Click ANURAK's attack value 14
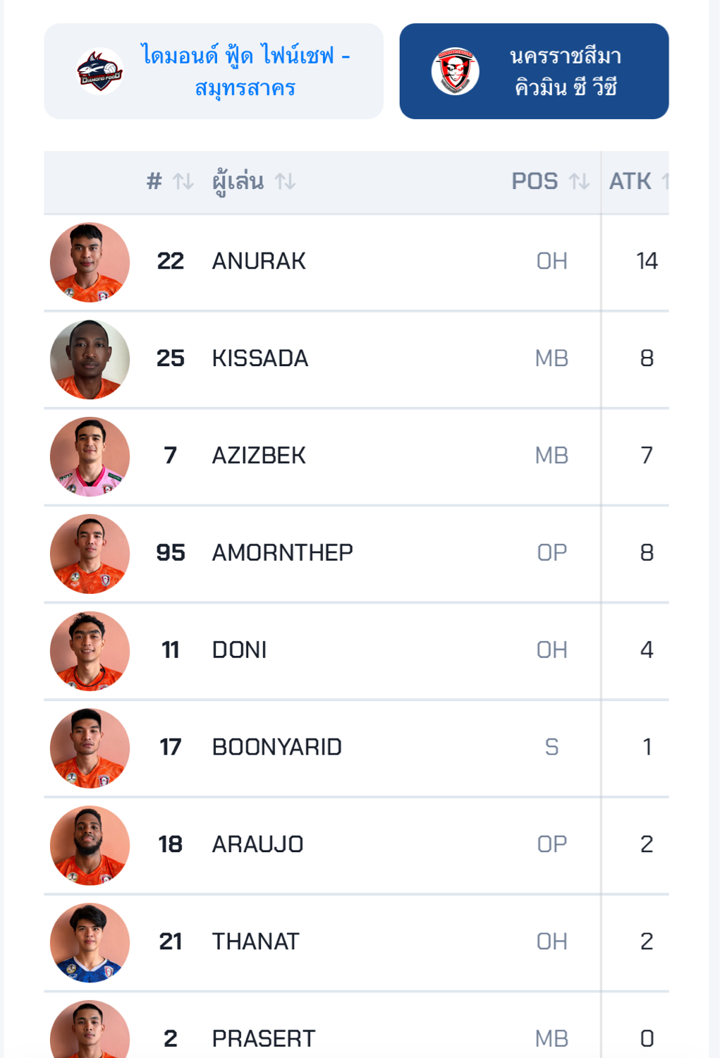The height and width of the screenshot is (1058, 720). tap(647, 262)
